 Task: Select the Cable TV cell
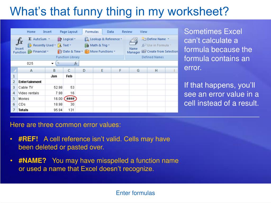tap(31, 87)
